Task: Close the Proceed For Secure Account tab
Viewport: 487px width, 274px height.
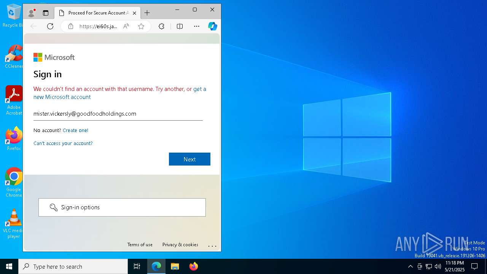Action: pos(134,13)
